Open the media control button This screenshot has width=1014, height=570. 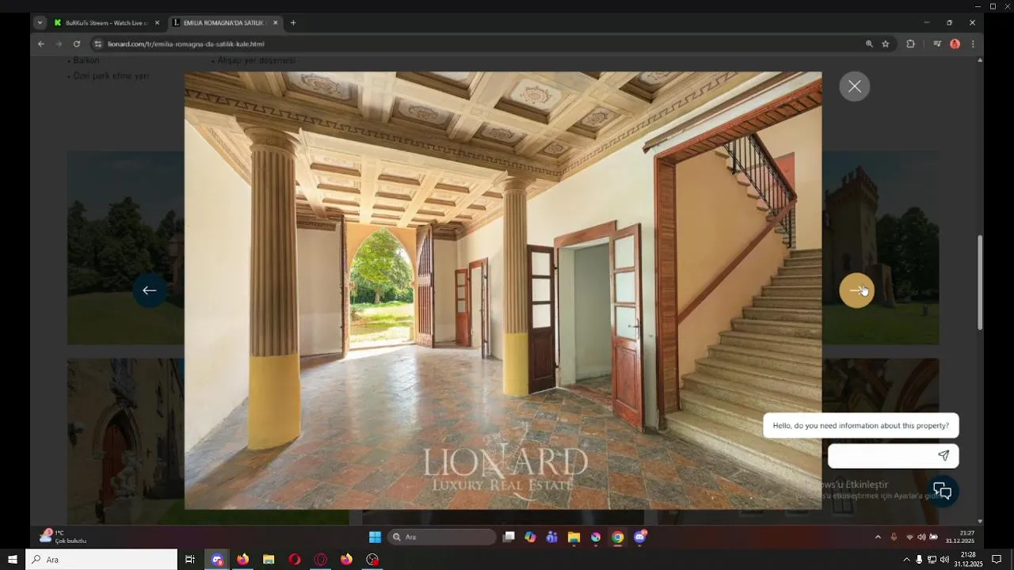point(937,44)
